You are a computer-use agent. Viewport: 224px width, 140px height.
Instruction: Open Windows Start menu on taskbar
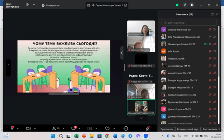pyautogui.click(x=53, y=136)
